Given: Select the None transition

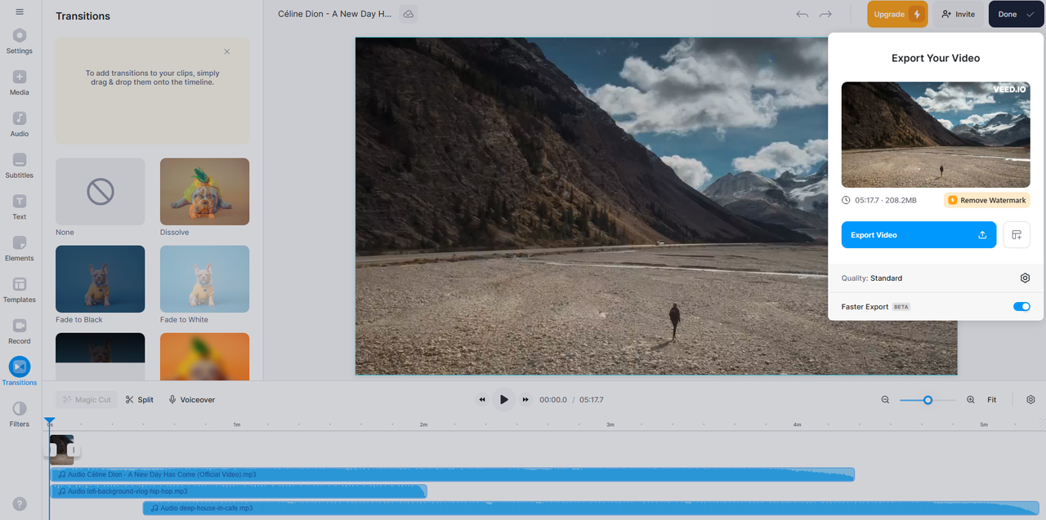Looking at the screenshot, I should (x=100, y=192).
